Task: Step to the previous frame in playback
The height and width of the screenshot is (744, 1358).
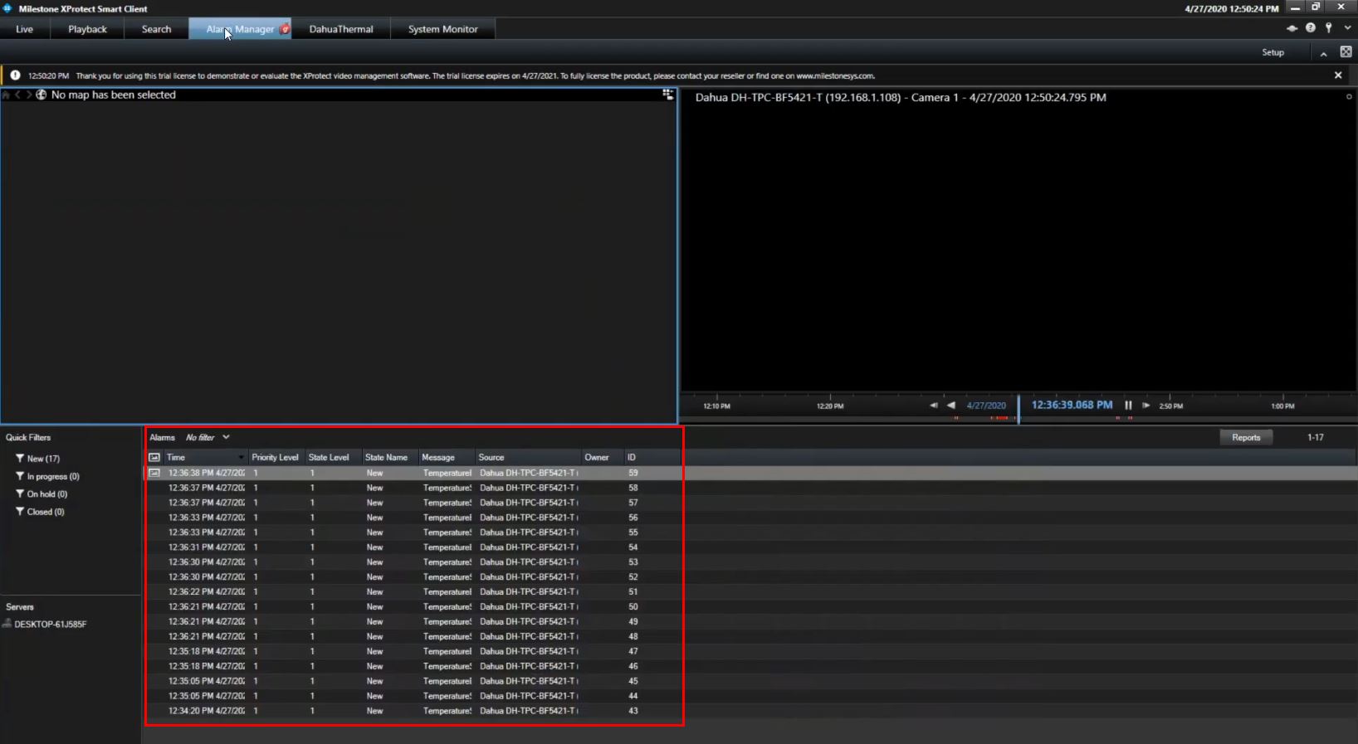Action: [x=933, y=406]
